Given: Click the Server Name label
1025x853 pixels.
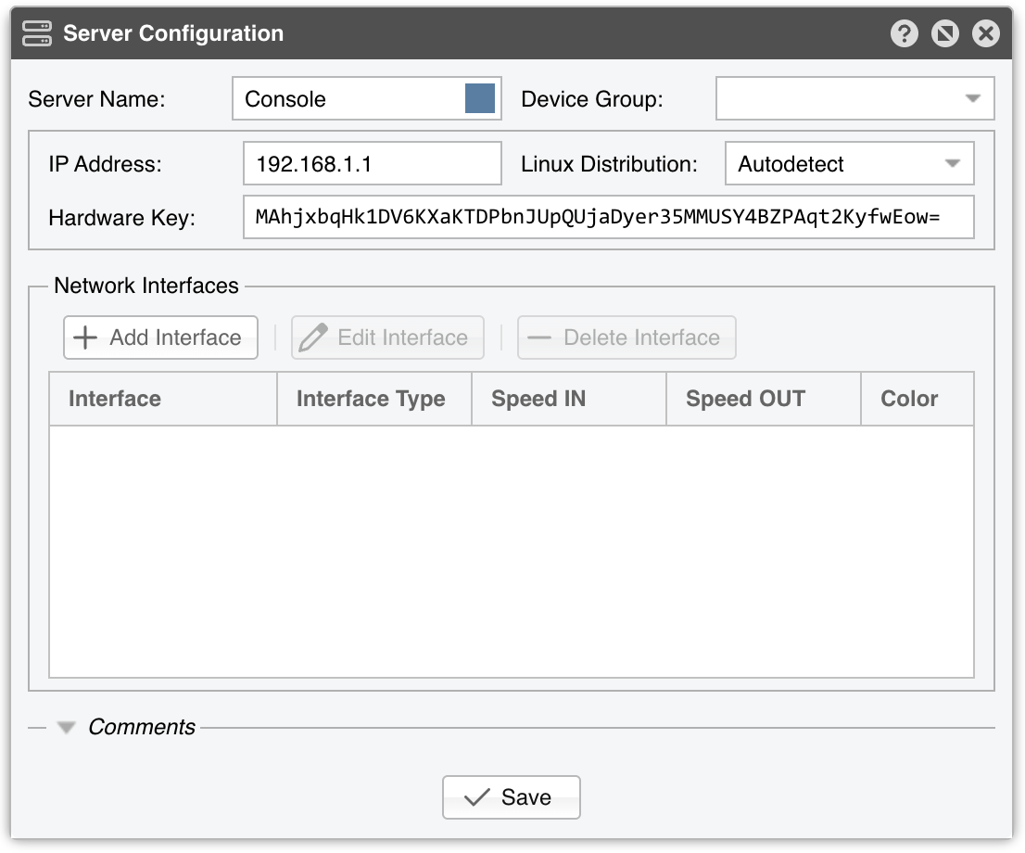Looking at the screenshot, I should point(96,99).
